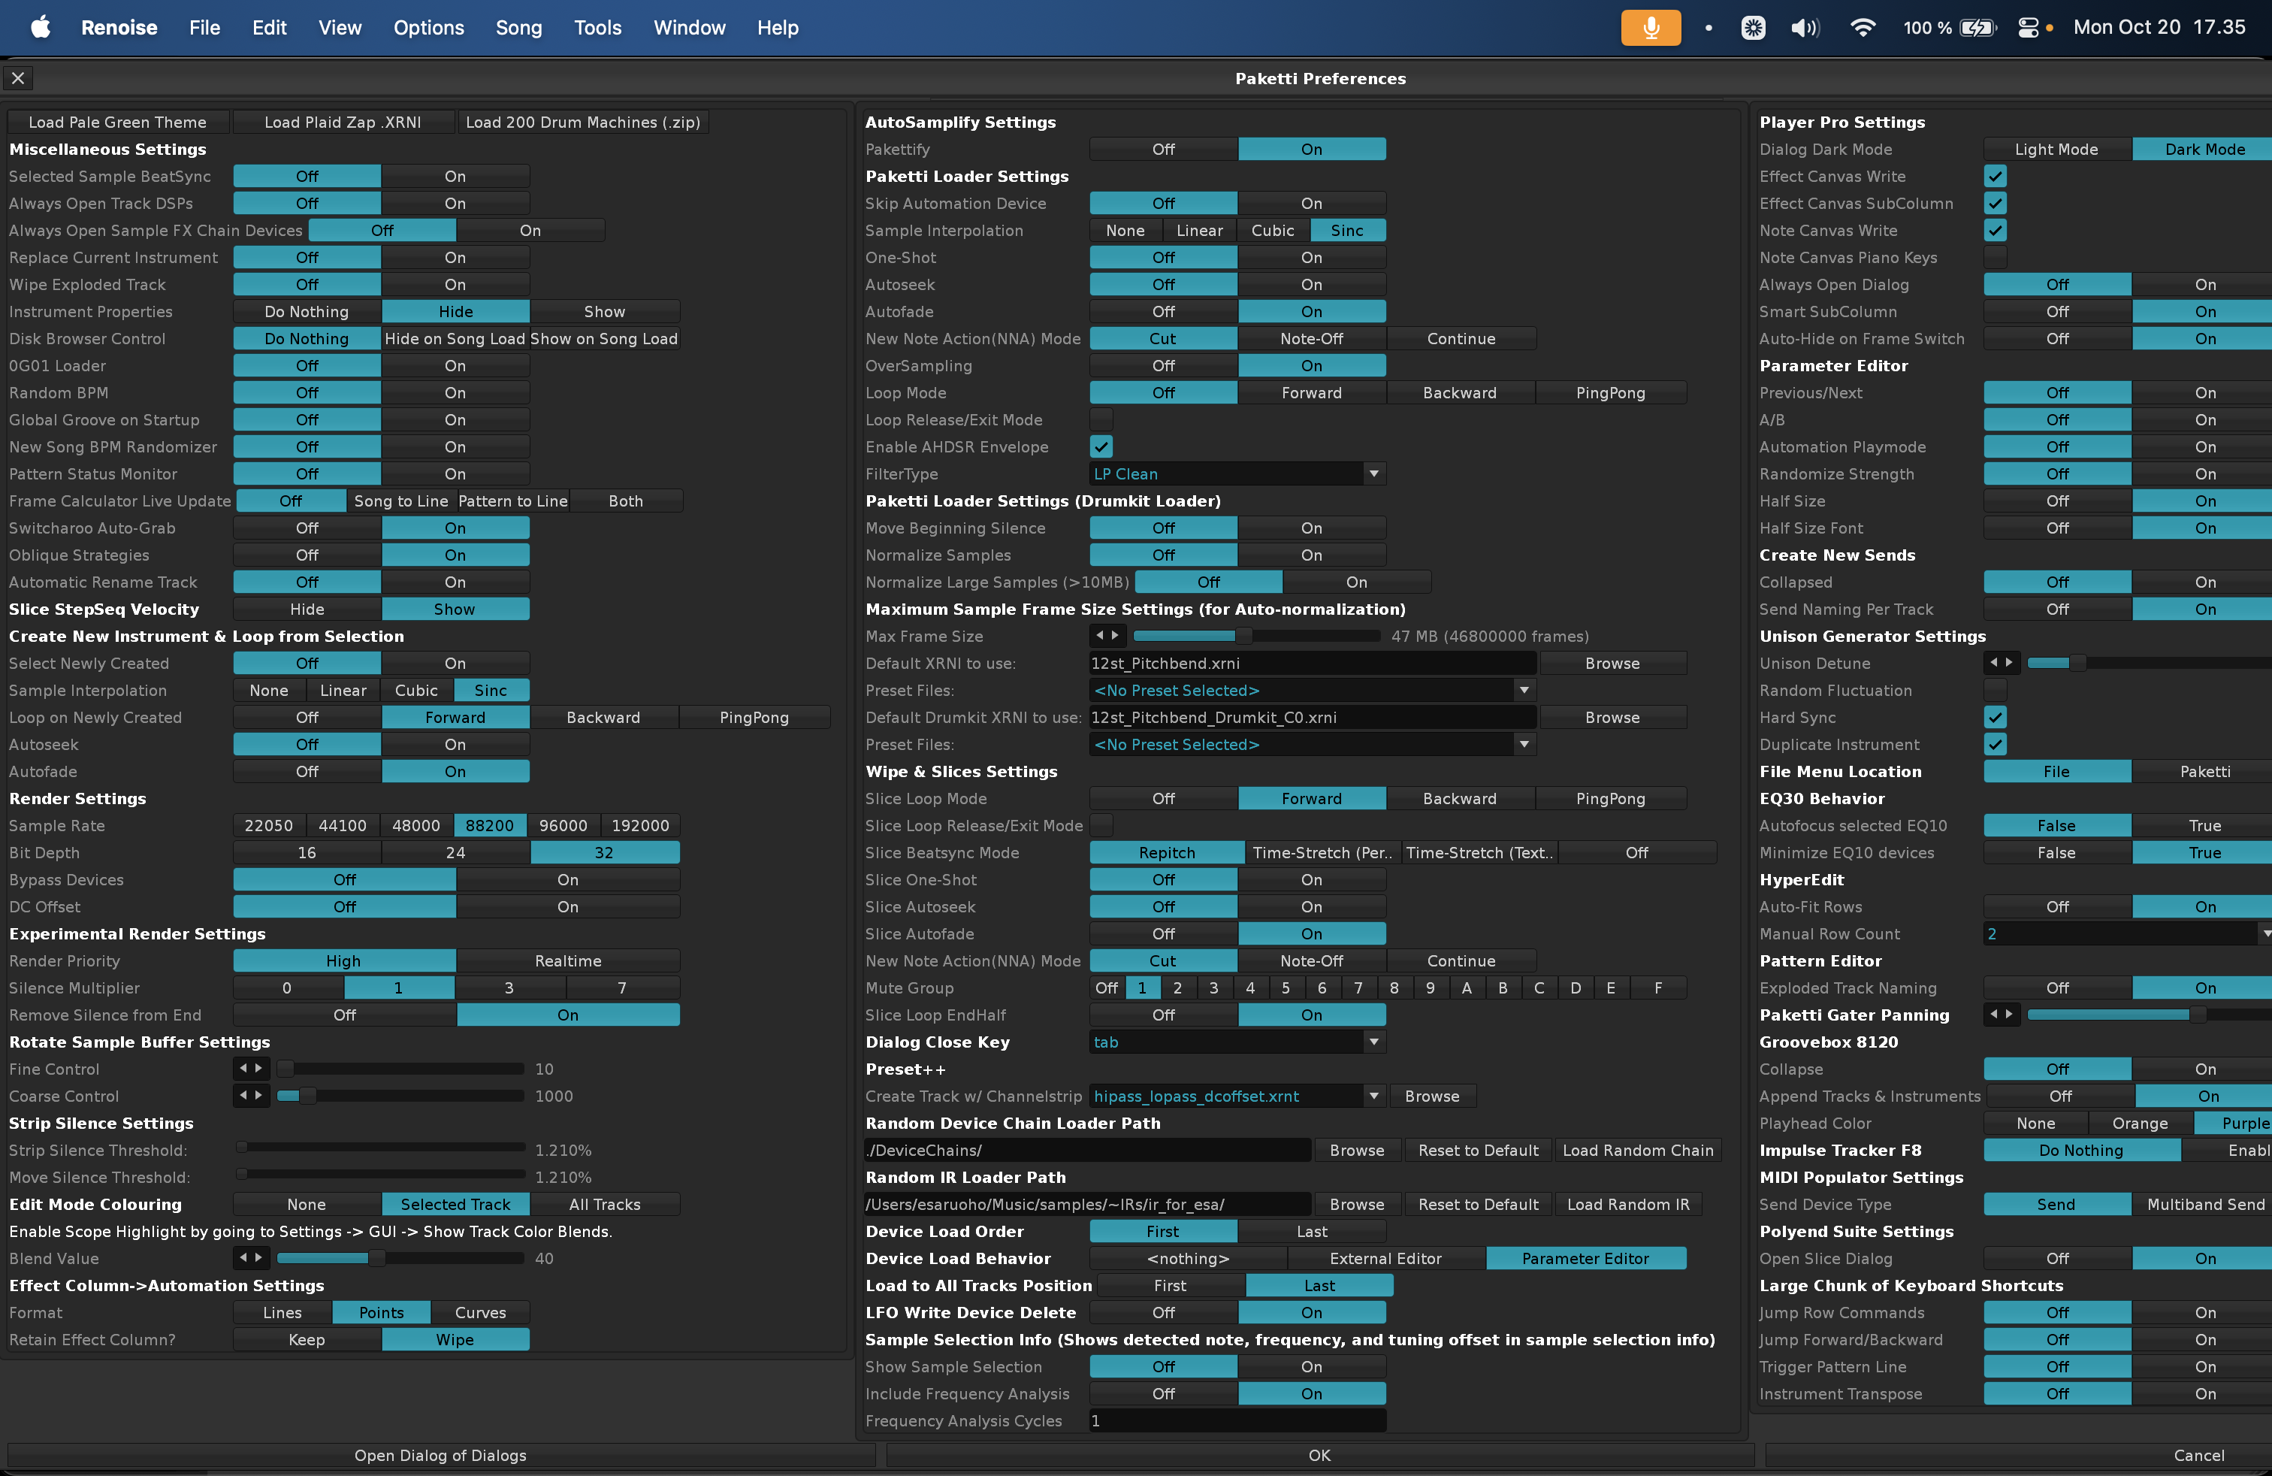Click the Load Pale Green Theme button

tap(117, 122)
